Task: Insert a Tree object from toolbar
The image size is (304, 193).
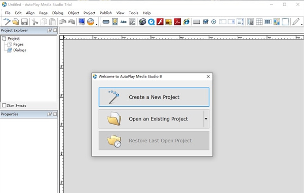Action: pyautogui.click(x=250, y=22)
